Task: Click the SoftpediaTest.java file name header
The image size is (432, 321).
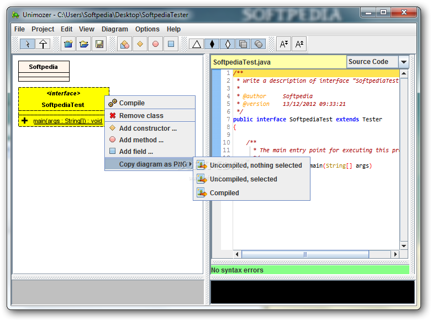Action: [x=278, y=62]
